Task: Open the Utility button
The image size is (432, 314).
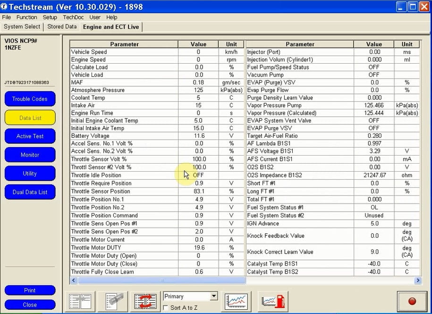Action: [30, 174]
